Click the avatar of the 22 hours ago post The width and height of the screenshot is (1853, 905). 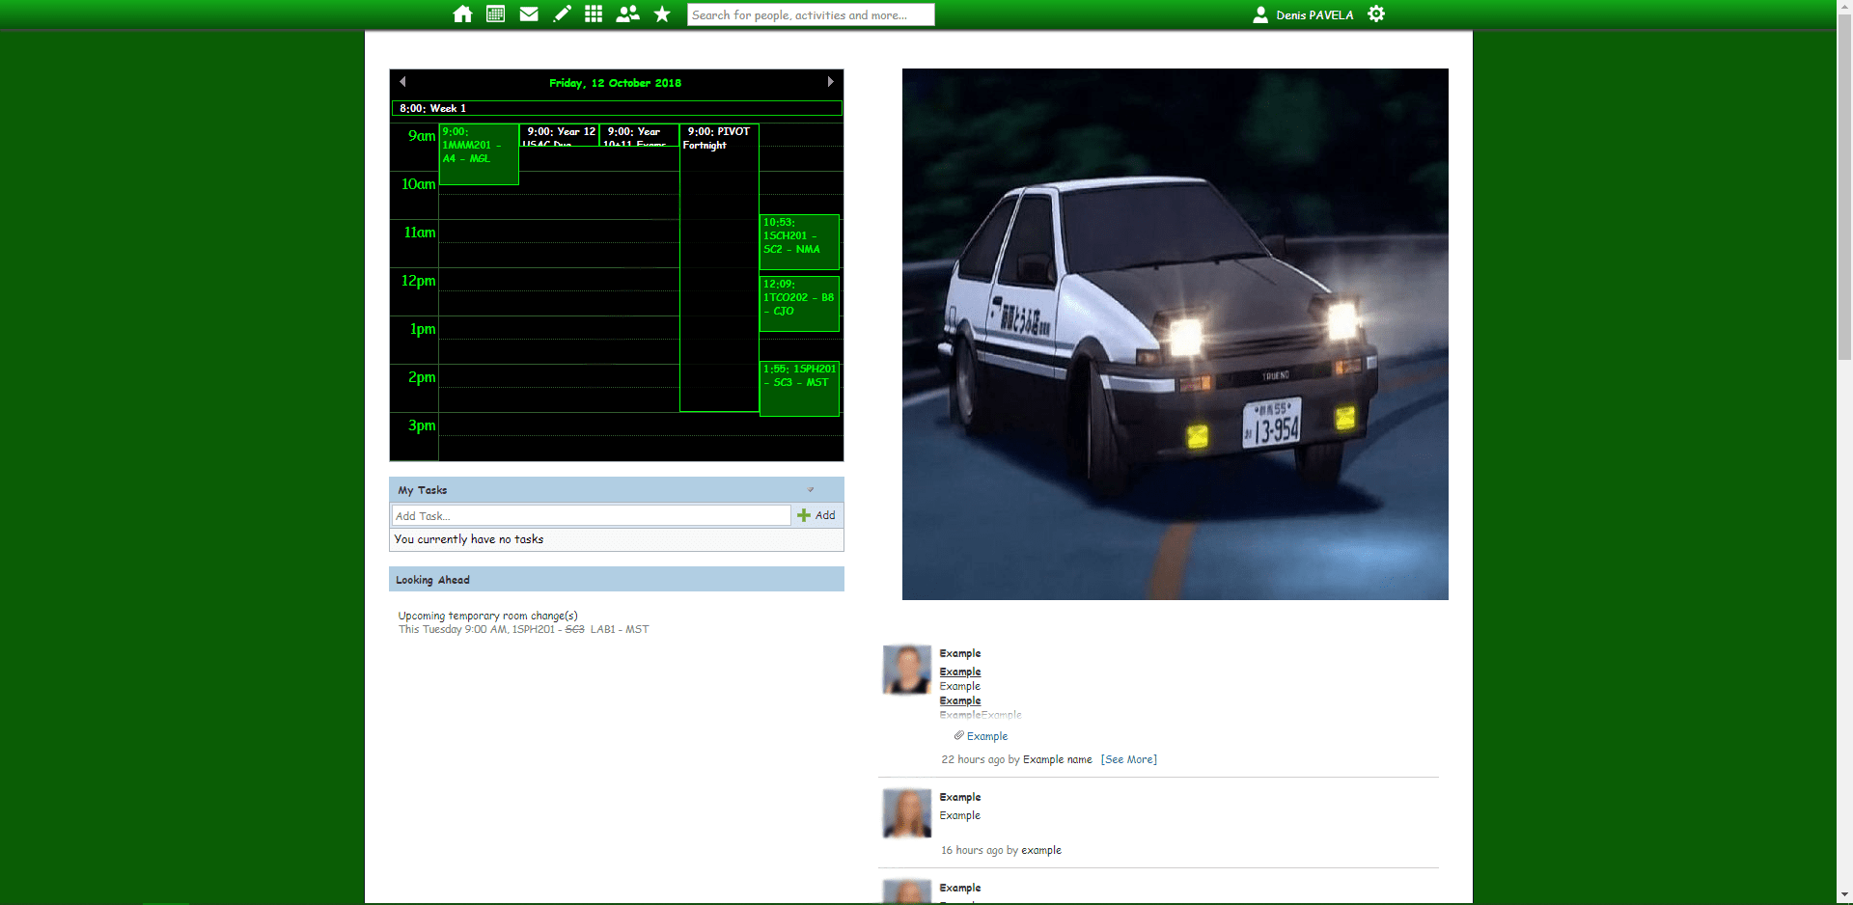(x=907, y=670)
